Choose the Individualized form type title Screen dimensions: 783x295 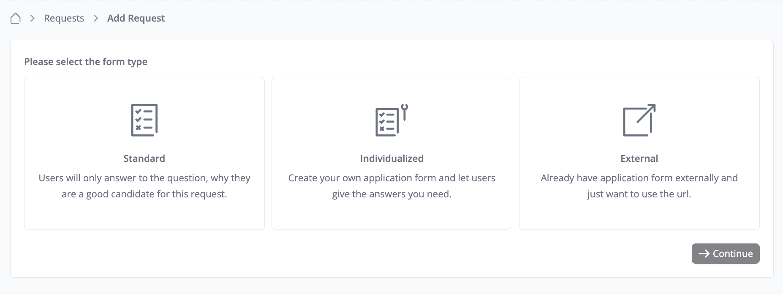(x=391, y=158)
